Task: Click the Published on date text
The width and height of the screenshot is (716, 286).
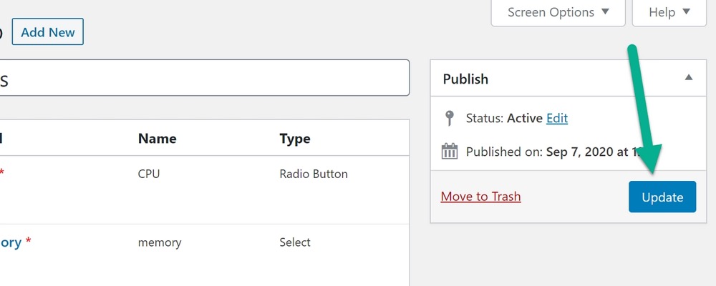Action: tap(594, 152)
